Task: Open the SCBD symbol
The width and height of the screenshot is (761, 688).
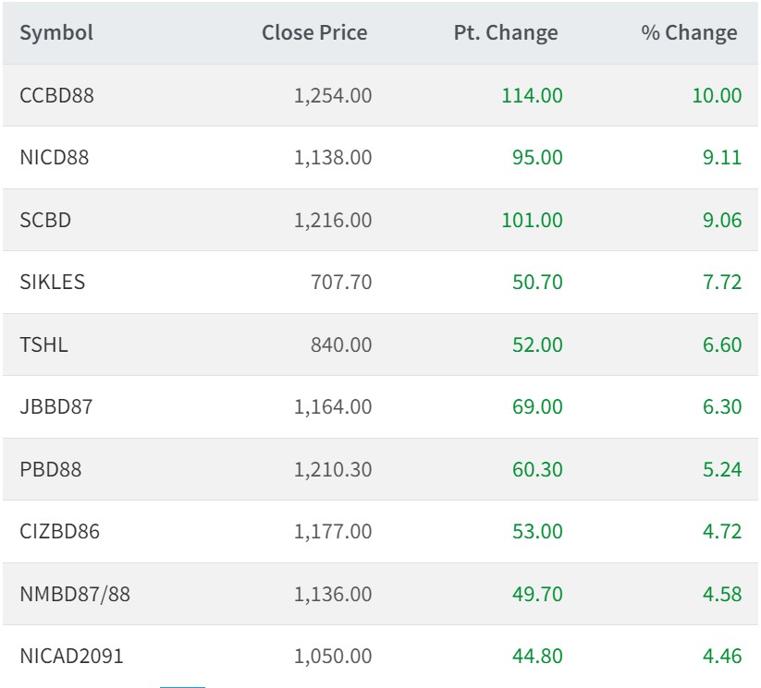Action: 45,221
